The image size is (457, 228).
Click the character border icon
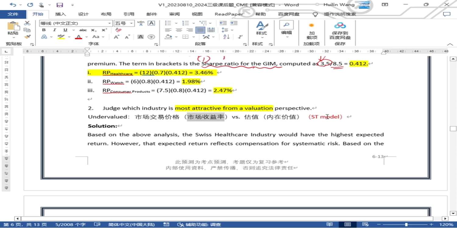click(x=151, y=23)
